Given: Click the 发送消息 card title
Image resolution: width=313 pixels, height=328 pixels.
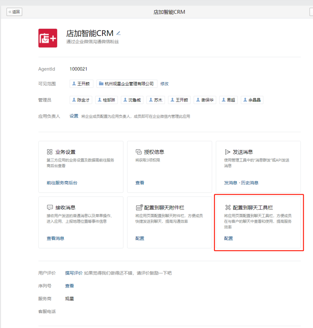Looking at the screenshot, I should click(x=243, y=152).
